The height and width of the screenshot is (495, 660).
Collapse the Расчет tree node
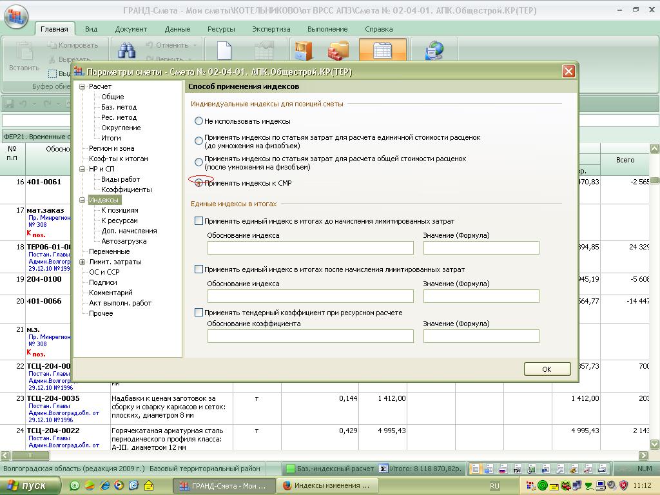click(x=82, y=87)
